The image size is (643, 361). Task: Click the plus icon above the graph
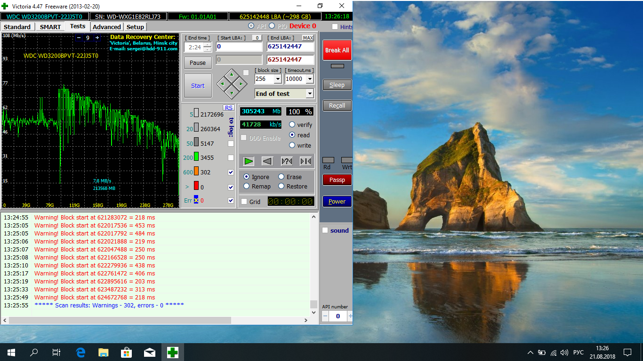tap(97, 38)
